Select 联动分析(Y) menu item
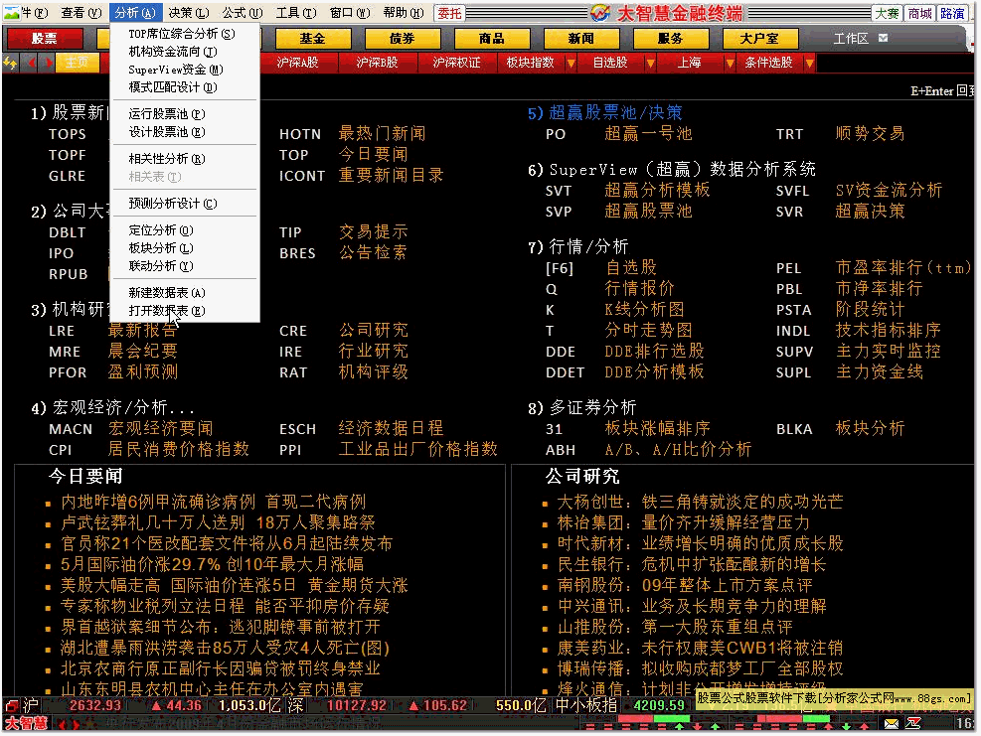Image resolution: width=981 pixels, height=736 pixels. [x=185, y=266]
